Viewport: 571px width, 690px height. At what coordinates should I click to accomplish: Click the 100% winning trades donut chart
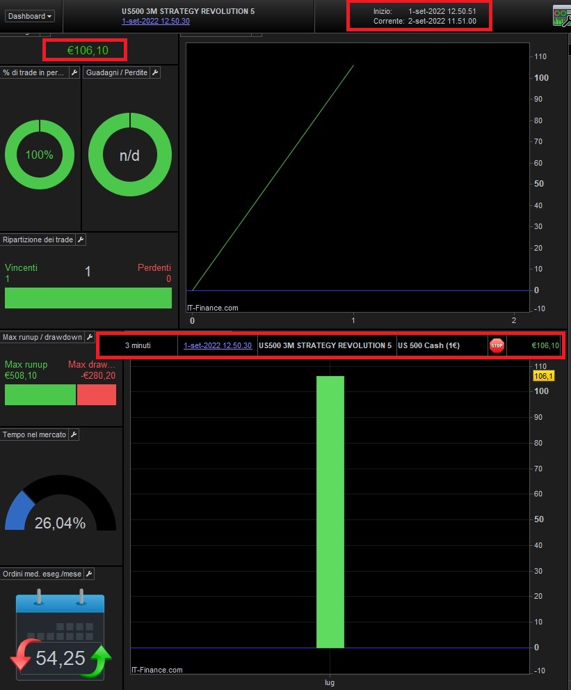point(40,155)
